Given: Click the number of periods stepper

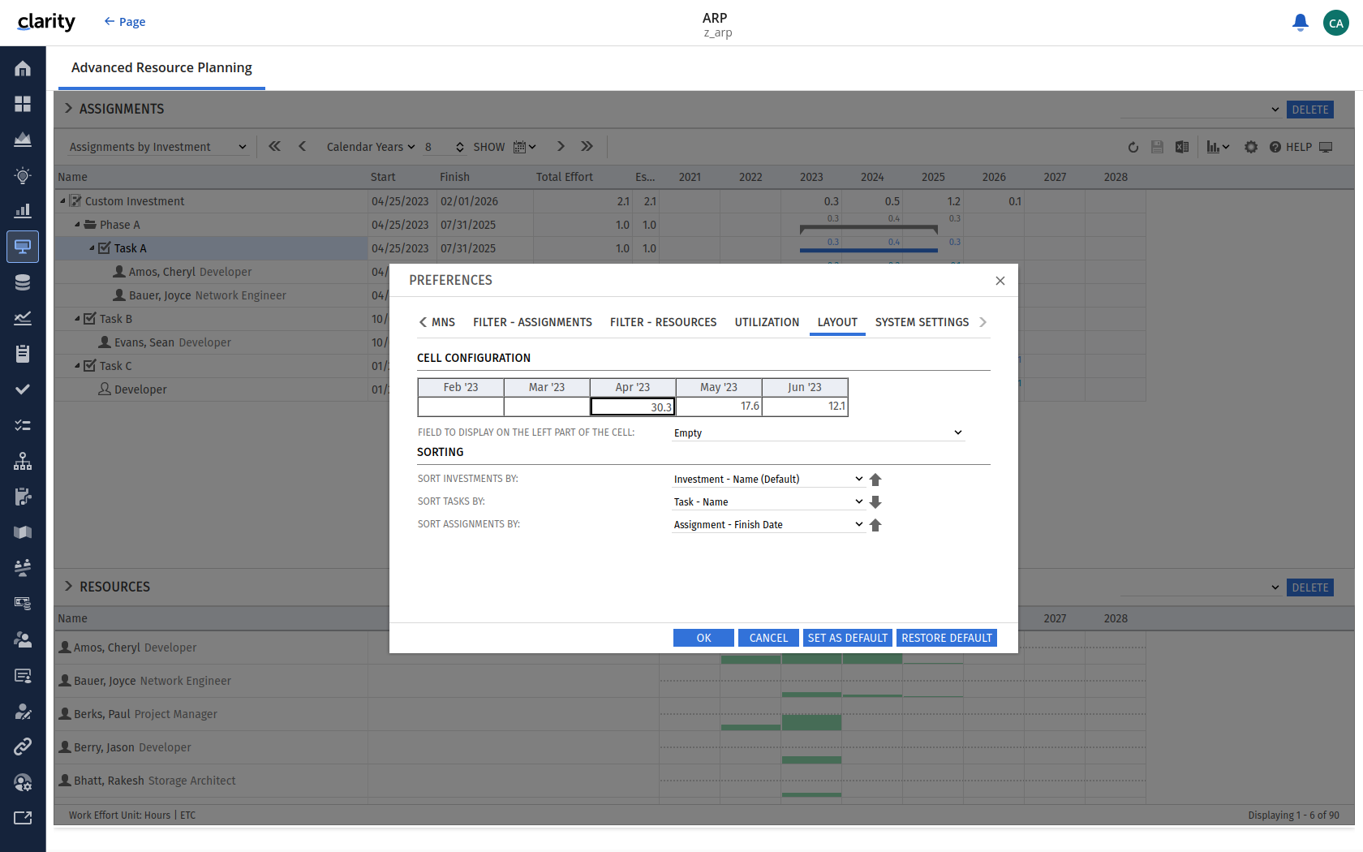Looking at the screenshot, I should coord(460,147).
